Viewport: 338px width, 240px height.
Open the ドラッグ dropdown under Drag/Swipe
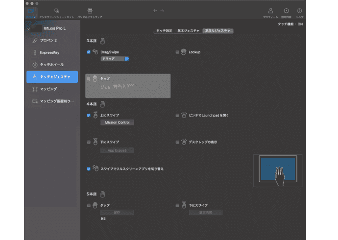(115, 59)
